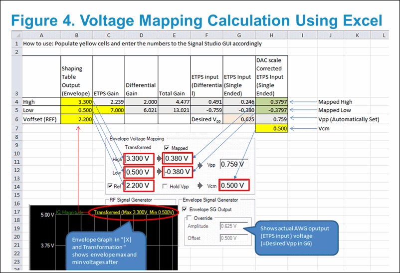The width and height of the screenshot is (400, 273).
Task: Click cell B4 with value 3.300
Action: click(76, 102)
